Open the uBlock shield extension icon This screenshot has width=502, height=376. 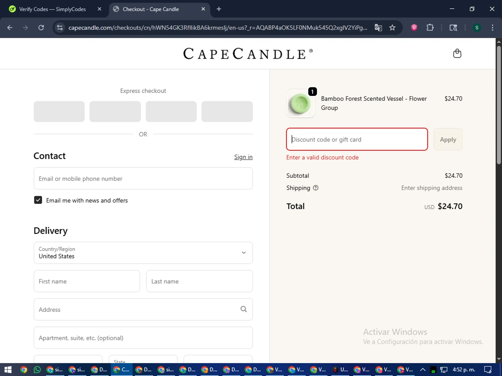(414, 28)
